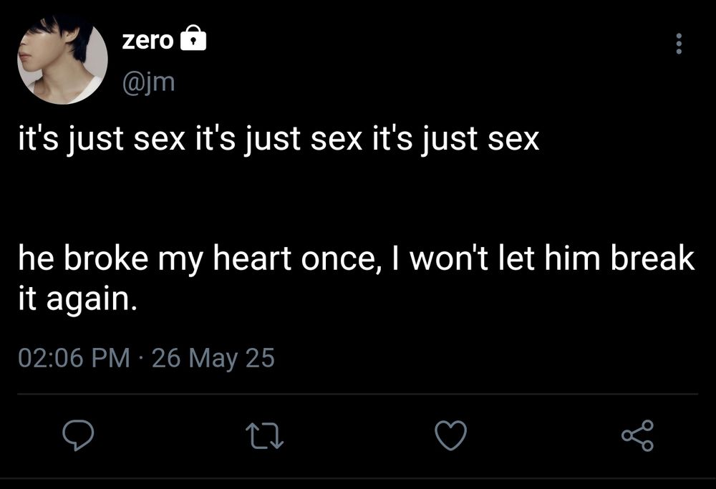716x489 pixels.
Task: Click the padlock icon beside zero
Action: [x=192, y=41]
